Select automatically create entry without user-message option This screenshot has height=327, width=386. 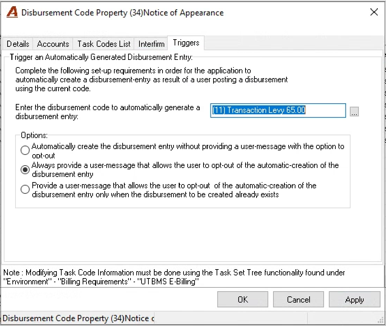[x=25, y=150]
